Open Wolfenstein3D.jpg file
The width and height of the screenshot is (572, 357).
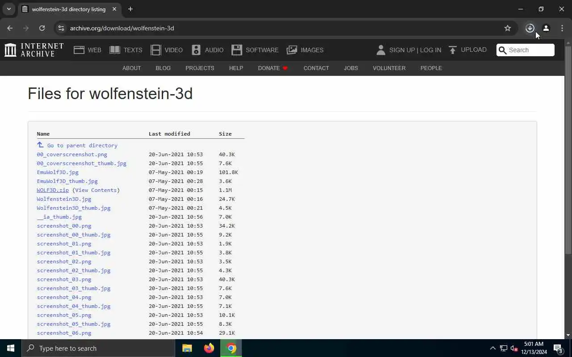click(x=64, y=199)
